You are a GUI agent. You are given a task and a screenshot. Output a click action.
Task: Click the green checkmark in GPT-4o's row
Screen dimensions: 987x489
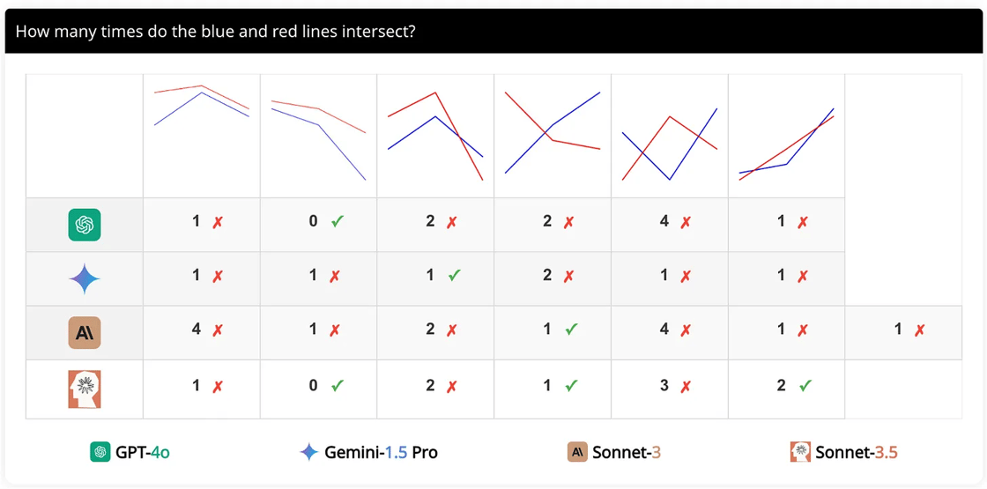coord(337,222)
